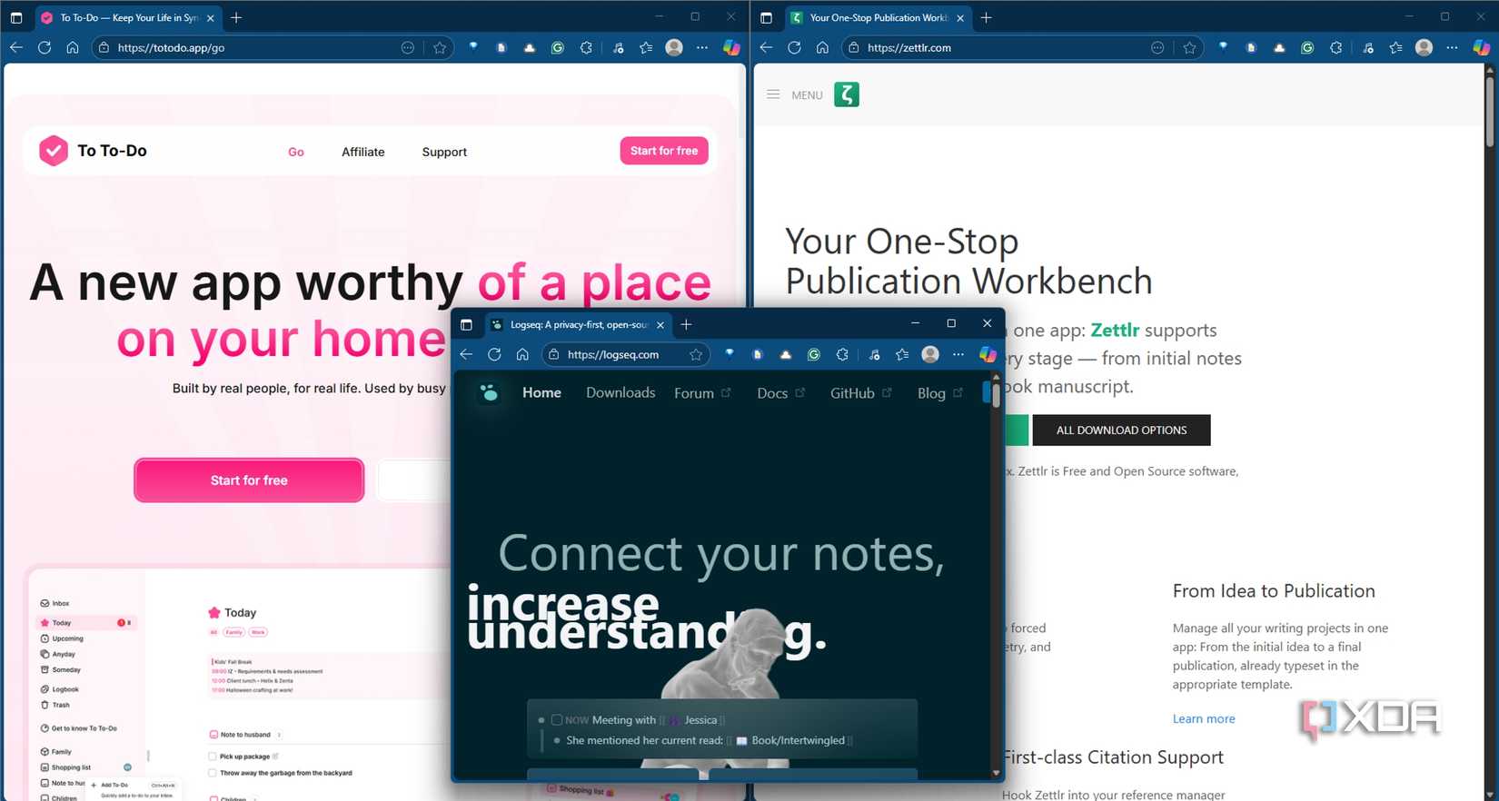Go back in the Zettlr browser window
Image resolution: width=1499 pixels, height=801 pixels.
tap(766, 47)
